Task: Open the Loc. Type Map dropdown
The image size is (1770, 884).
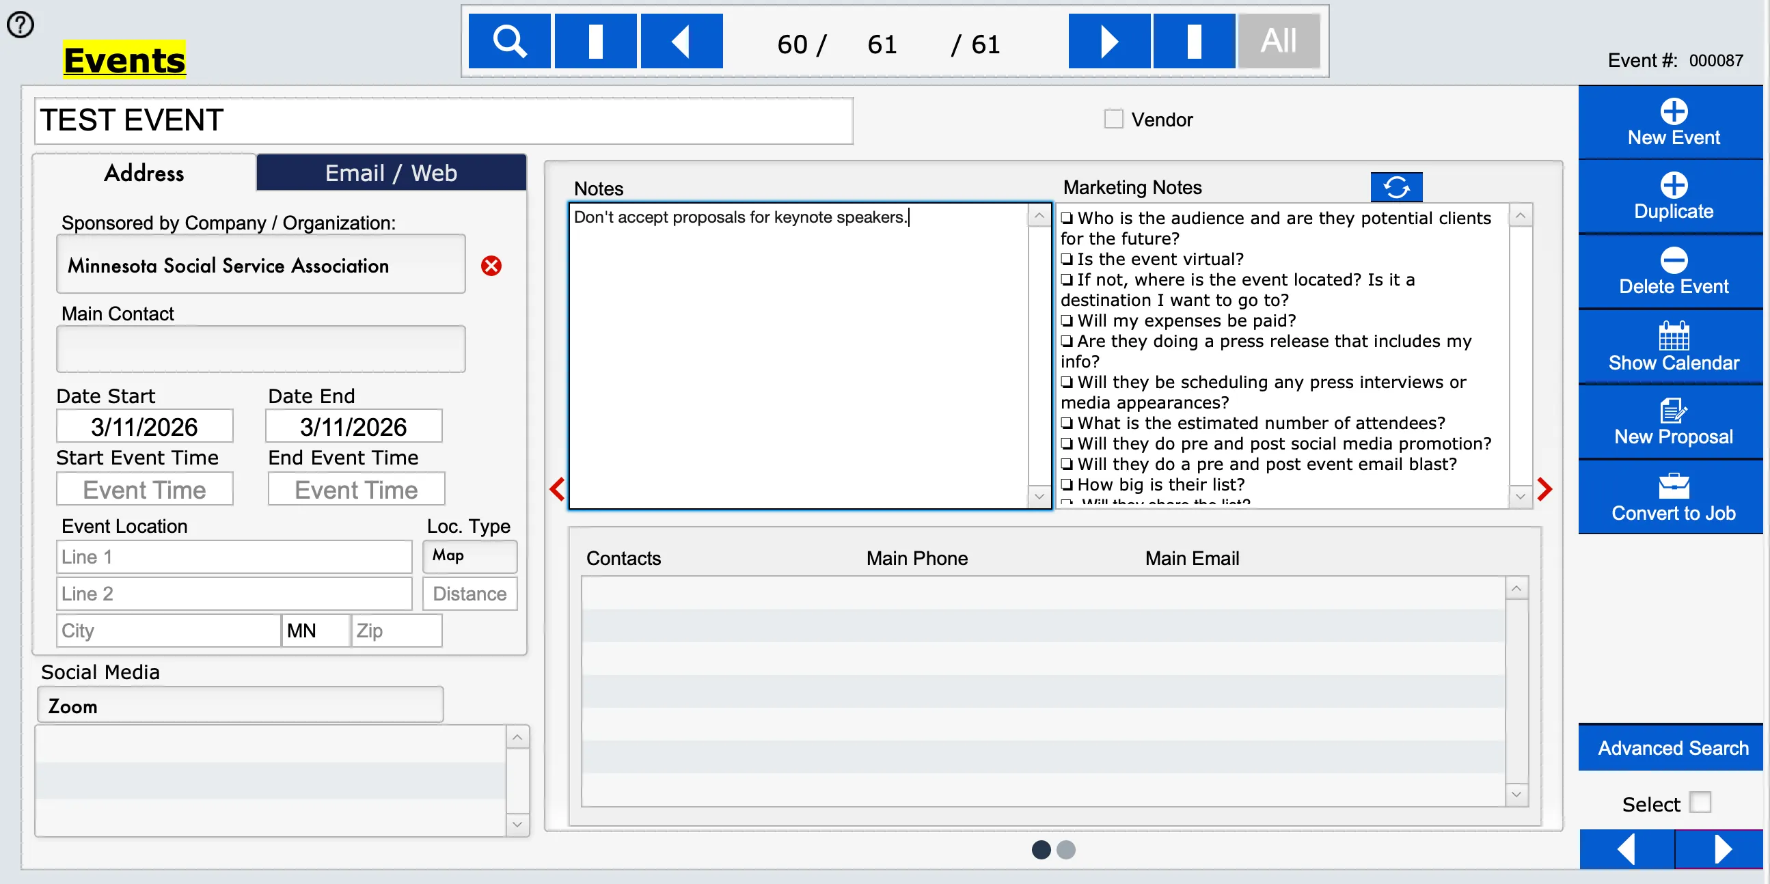Action: [470, 555]
